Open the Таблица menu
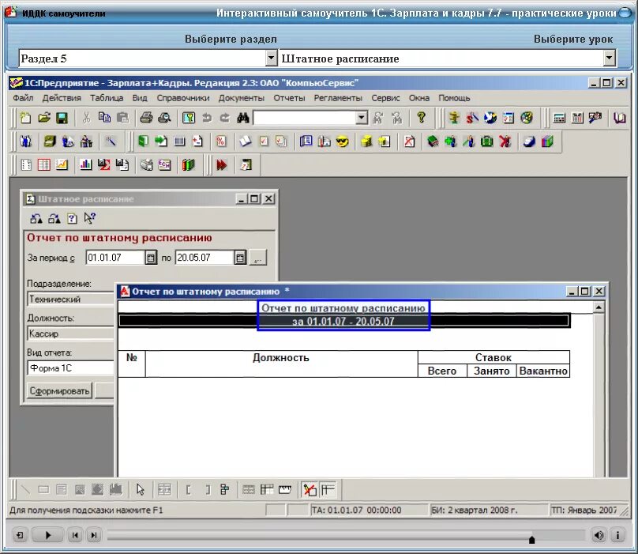638x554 pixels. (x=107, y=98)
